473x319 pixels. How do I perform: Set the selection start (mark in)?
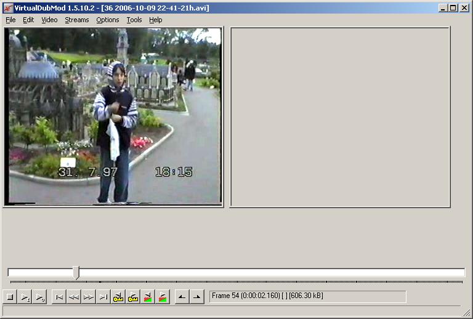tap(182, 297)
